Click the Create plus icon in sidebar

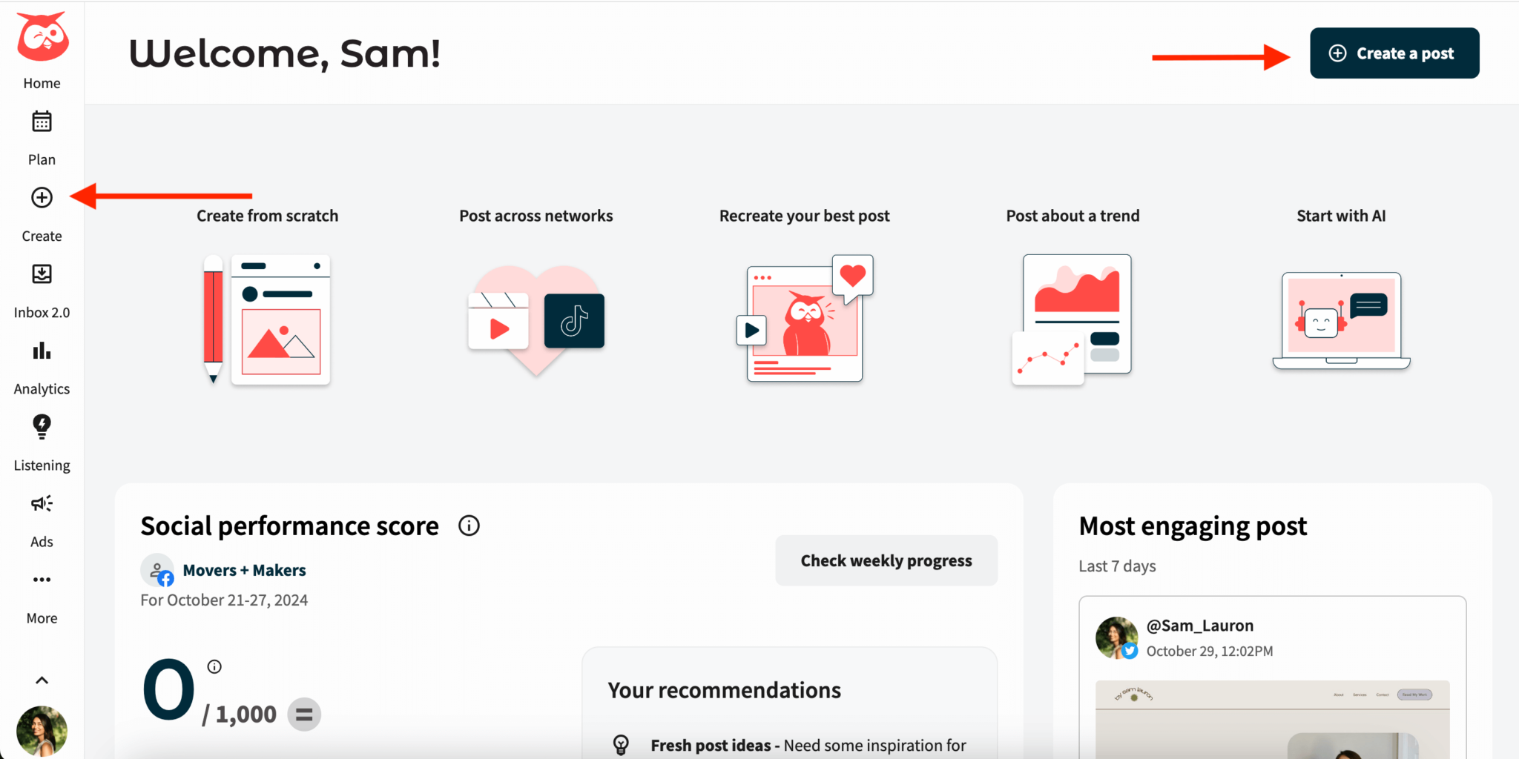[x=42, y=198]
